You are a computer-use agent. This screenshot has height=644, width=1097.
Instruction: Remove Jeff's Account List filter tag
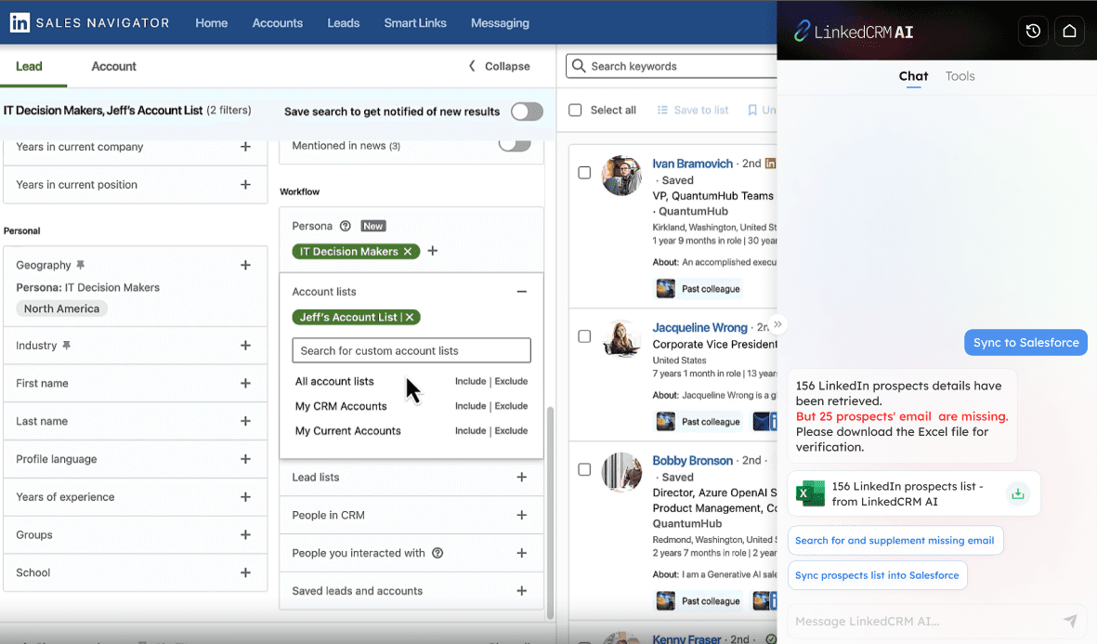pyautogui.click(x=410, y=317)
